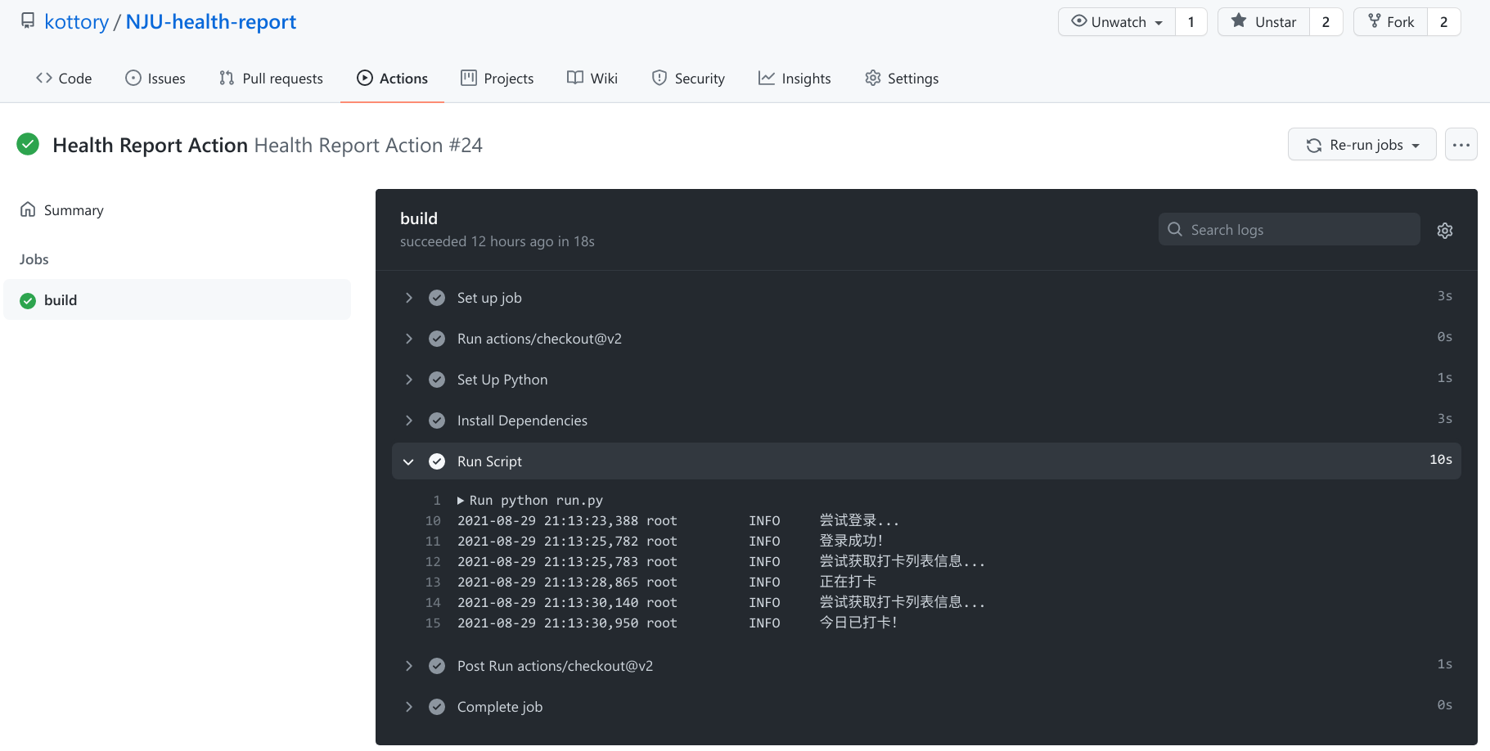Viewport: 1490px width, 751px height.
Task: Open the Insights tab
Action: click(795, 79)
